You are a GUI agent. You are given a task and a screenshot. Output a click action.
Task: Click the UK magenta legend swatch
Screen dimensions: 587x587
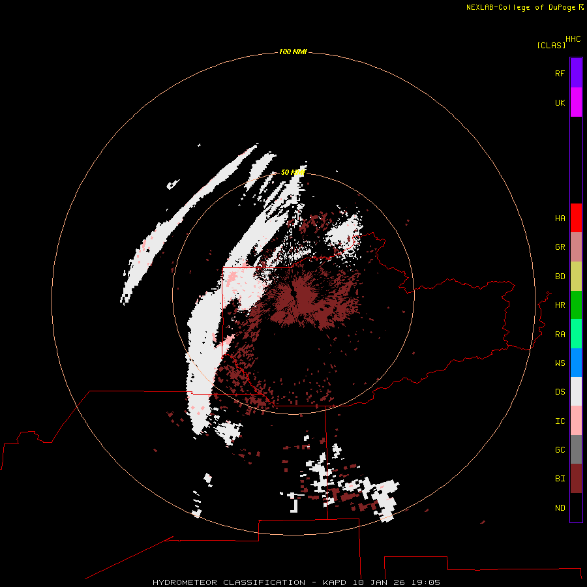coord(576,102)
